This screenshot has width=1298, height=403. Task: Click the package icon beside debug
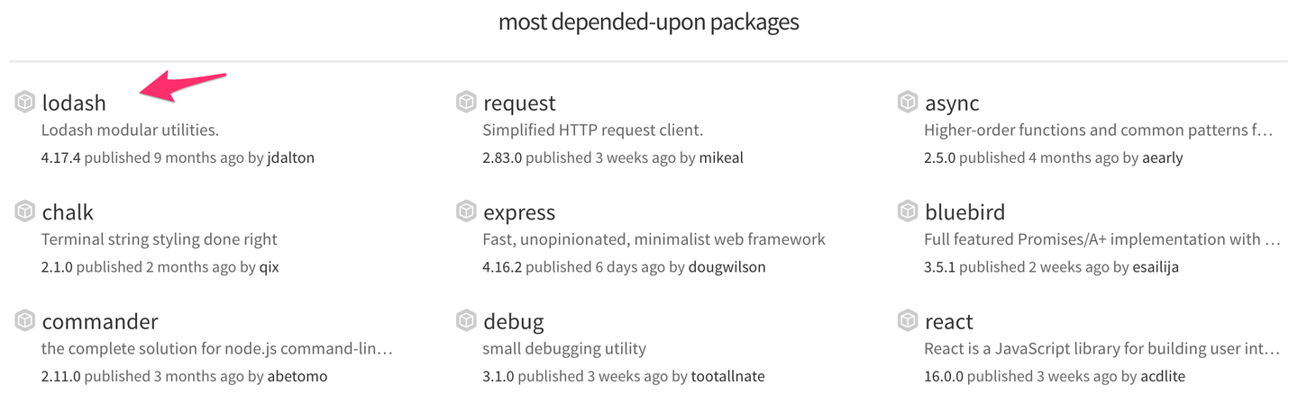coord(466,321)
